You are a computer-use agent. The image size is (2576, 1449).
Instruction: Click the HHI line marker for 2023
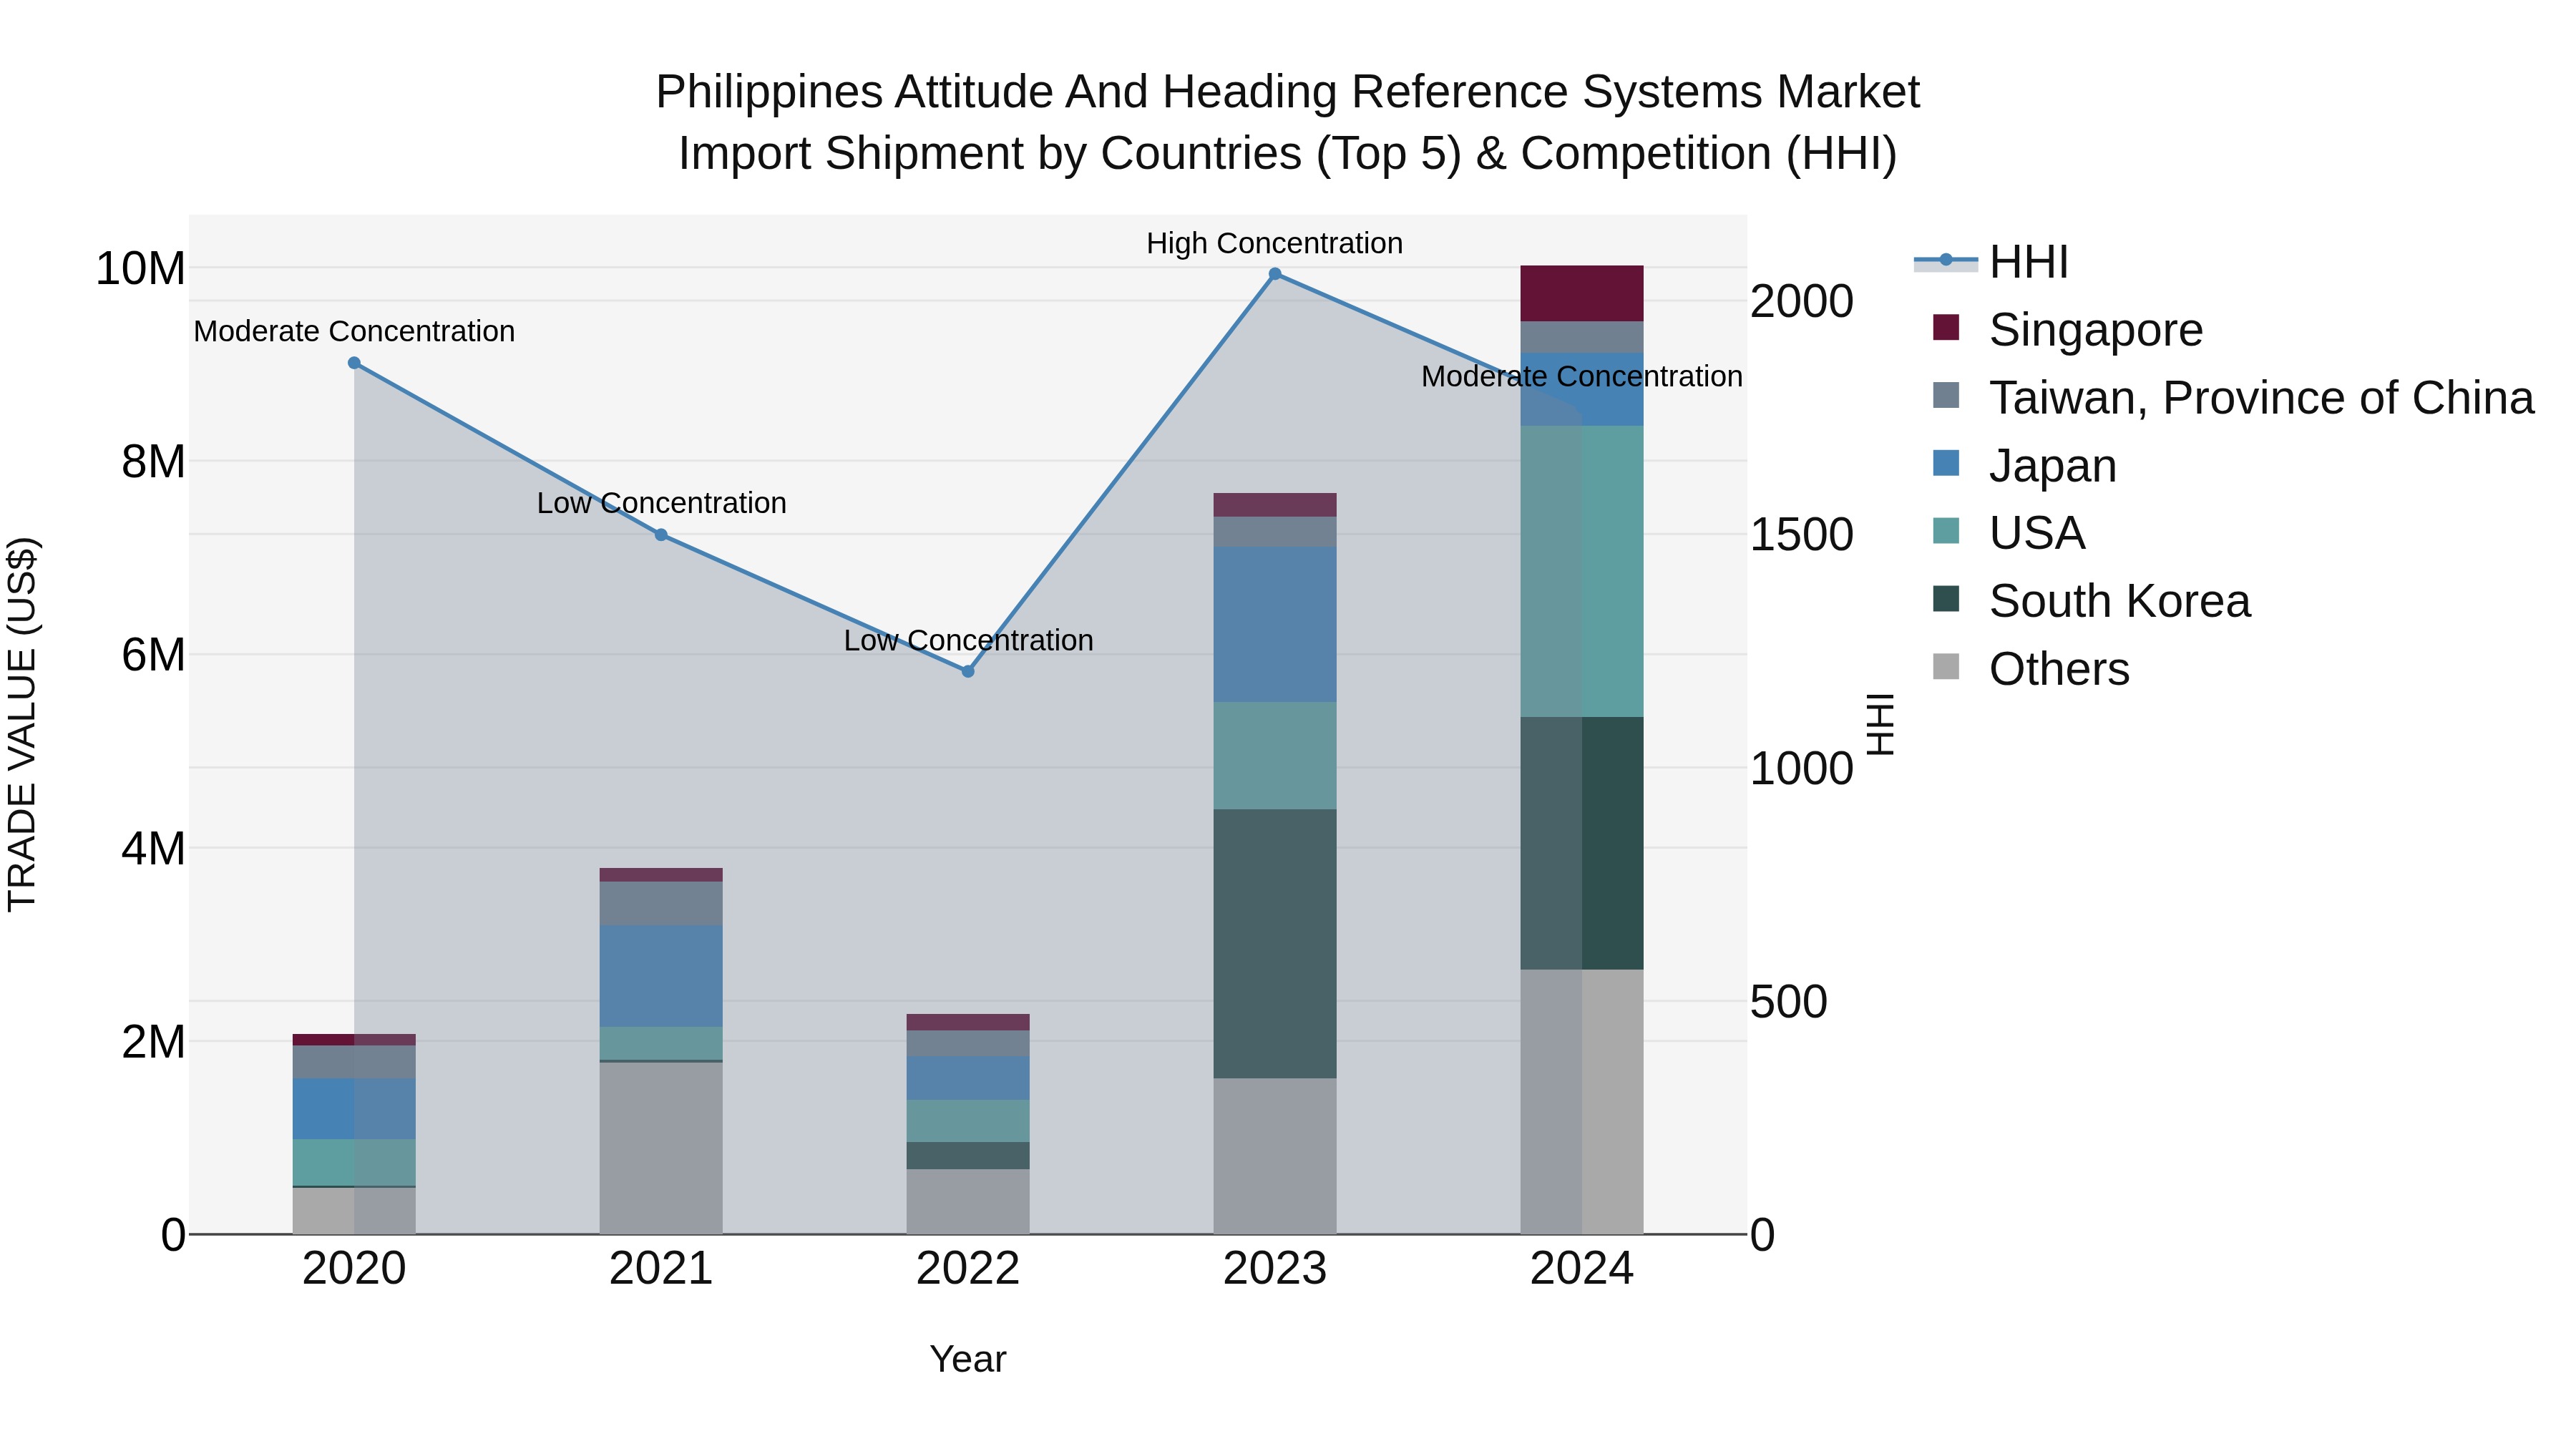pyautogui.click(x=1275, y=273)
